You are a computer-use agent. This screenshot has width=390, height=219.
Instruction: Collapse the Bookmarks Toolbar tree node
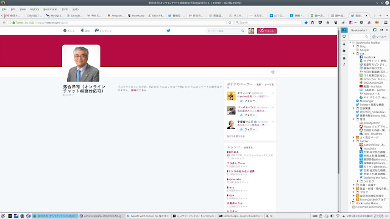(350, 43)
